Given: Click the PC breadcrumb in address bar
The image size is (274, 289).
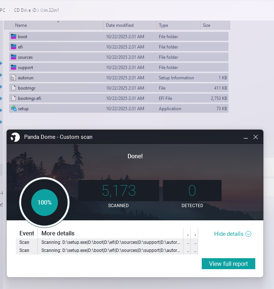Looking at the screenshot, I should click(3, 10).
